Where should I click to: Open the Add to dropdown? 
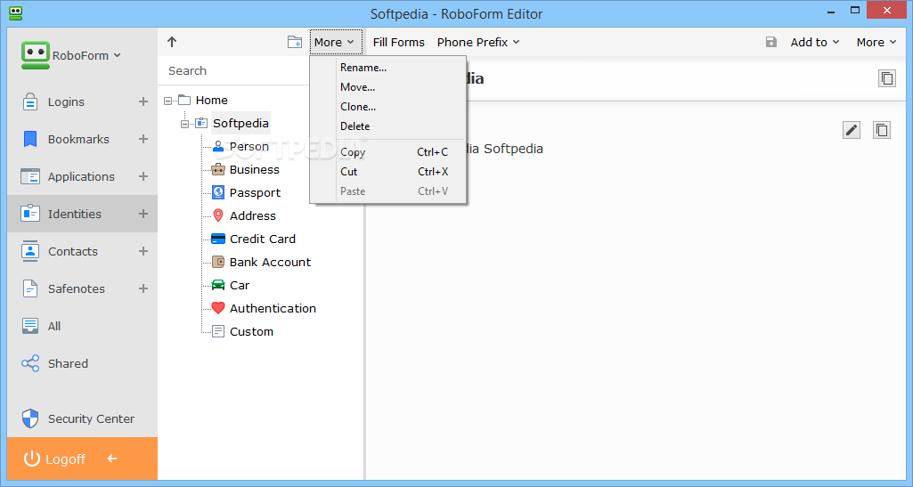pyautogui.click(x=814, y=42)
